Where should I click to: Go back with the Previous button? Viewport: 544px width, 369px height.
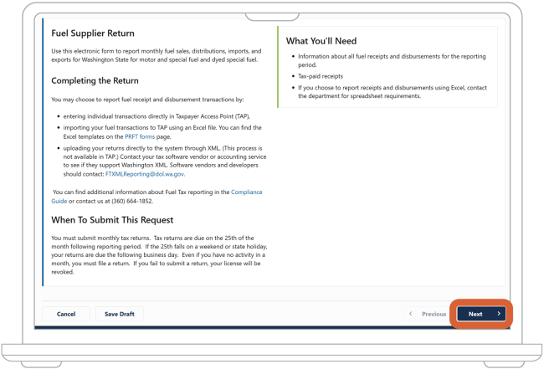point(429,314)
